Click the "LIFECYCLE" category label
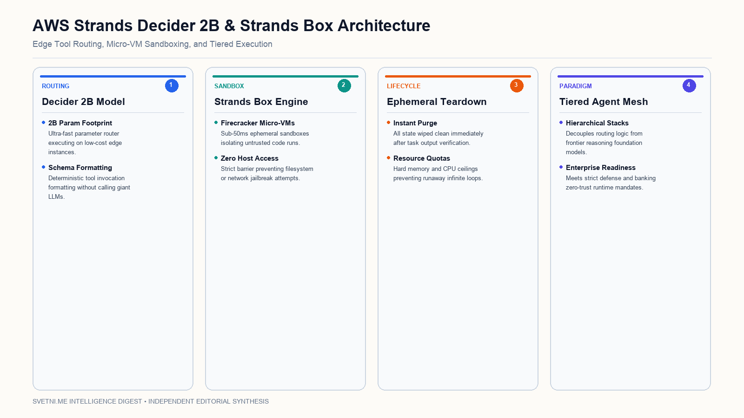This screenshot has width=744, height=418. 404,86
